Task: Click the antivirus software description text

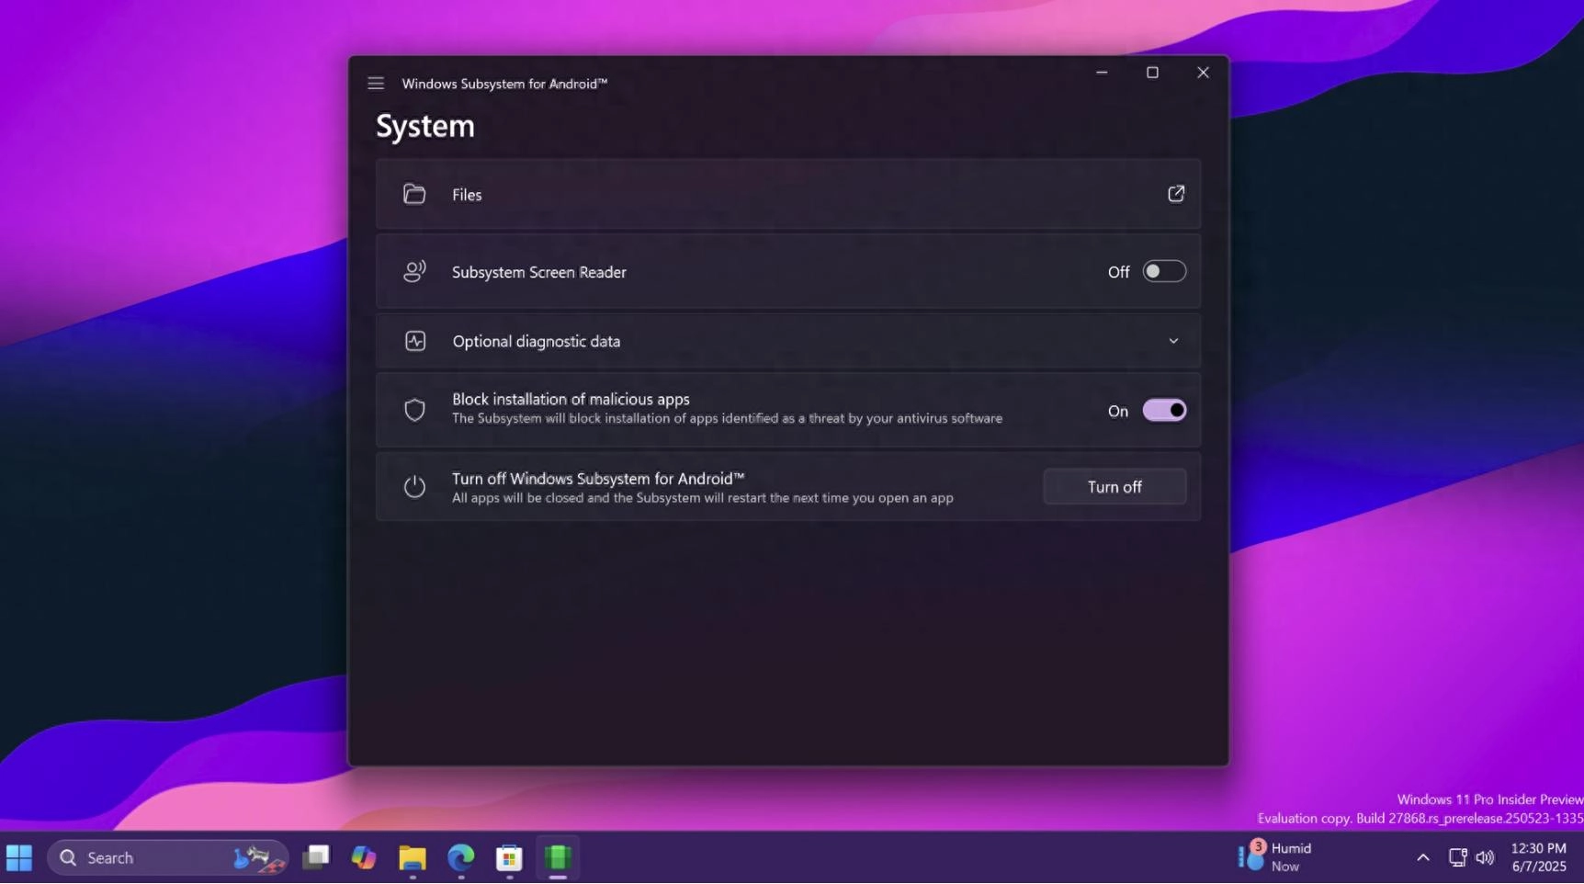Action: point(727,418)
